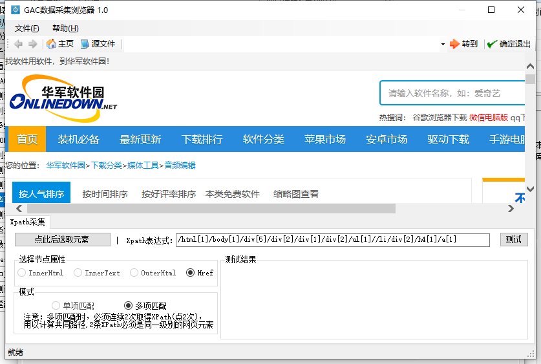Click the 点此后选取元素 button
541x364 pixels.
(63, 239)
